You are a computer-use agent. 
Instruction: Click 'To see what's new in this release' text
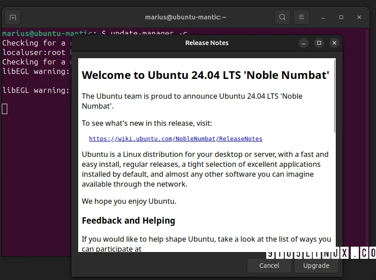pos(147,123)
